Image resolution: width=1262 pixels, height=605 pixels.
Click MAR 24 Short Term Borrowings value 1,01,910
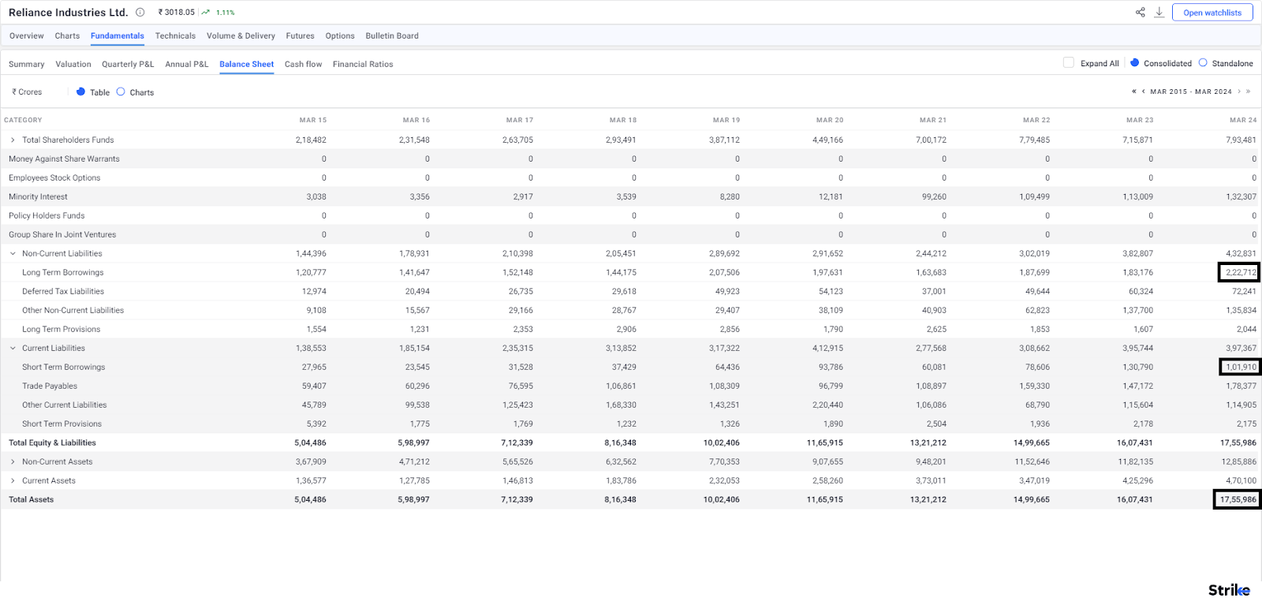tap(1241, 367)
